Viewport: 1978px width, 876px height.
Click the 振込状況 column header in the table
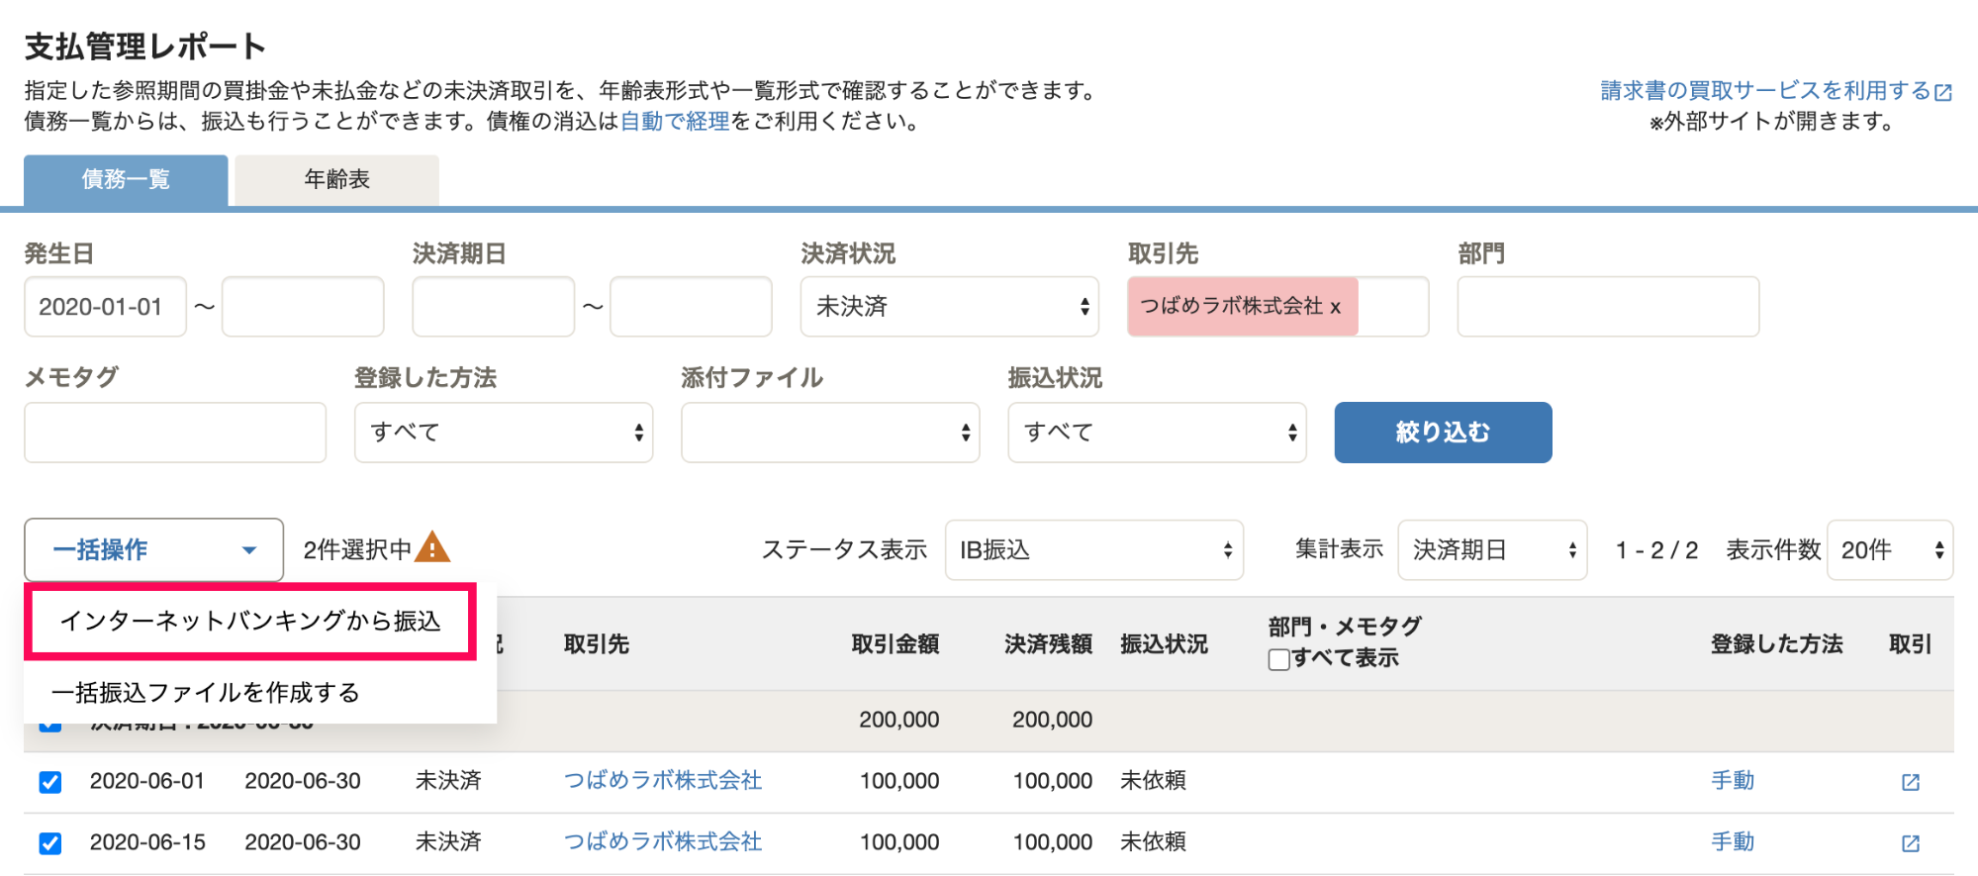[x=1165, y=644]
